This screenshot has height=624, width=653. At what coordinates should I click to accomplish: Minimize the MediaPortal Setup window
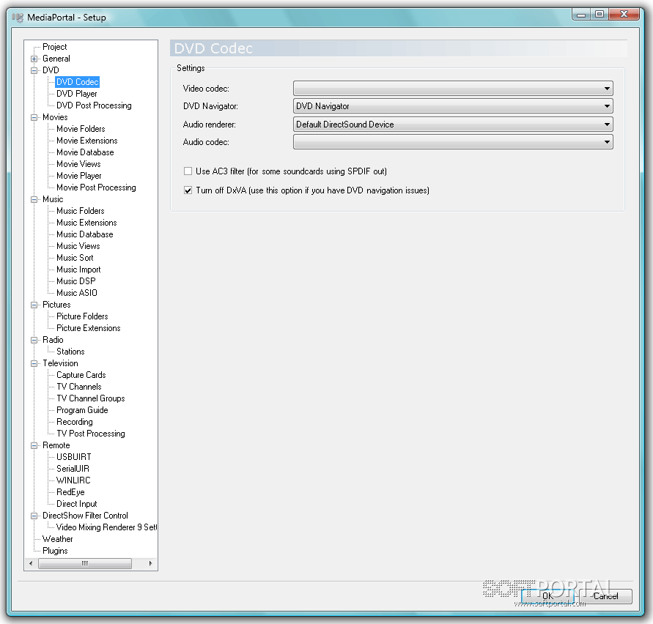[x=582, y=14]
